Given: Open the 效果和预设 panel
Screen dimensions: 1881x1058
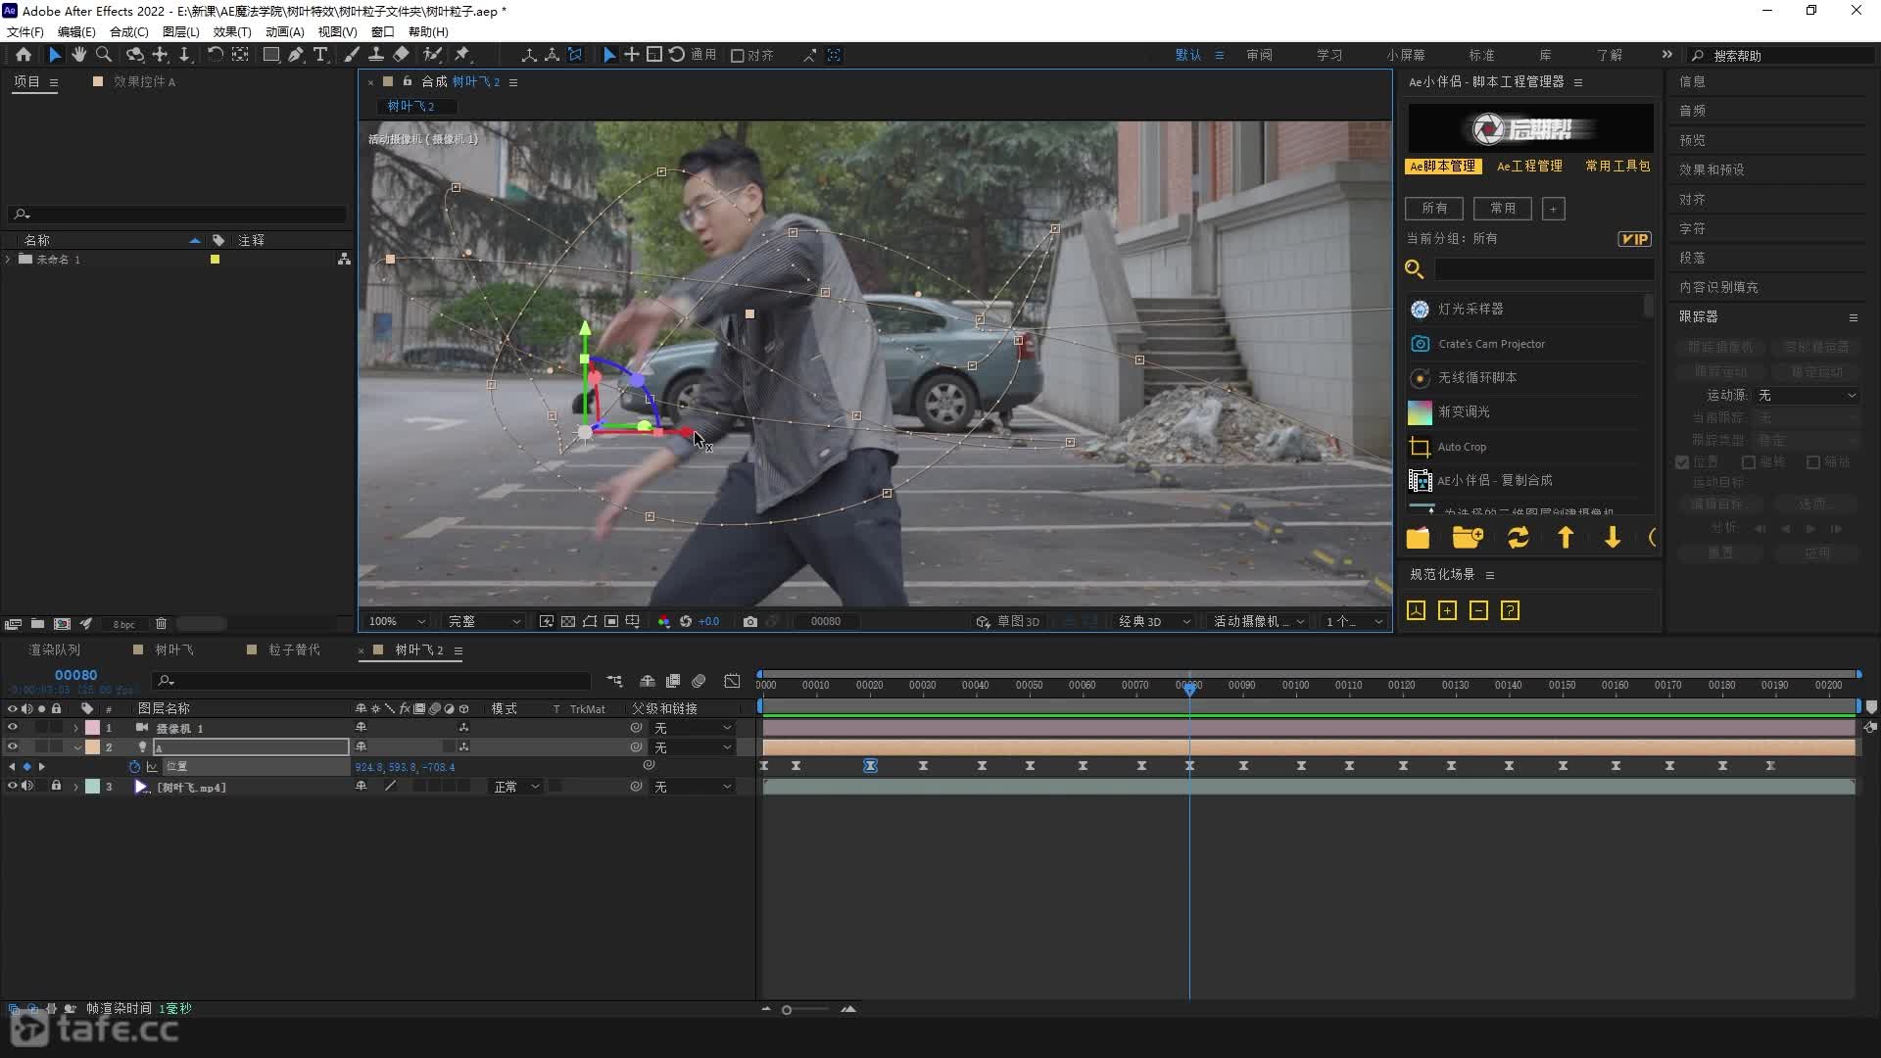Looking at the screenshot, I should (1712, 169).
